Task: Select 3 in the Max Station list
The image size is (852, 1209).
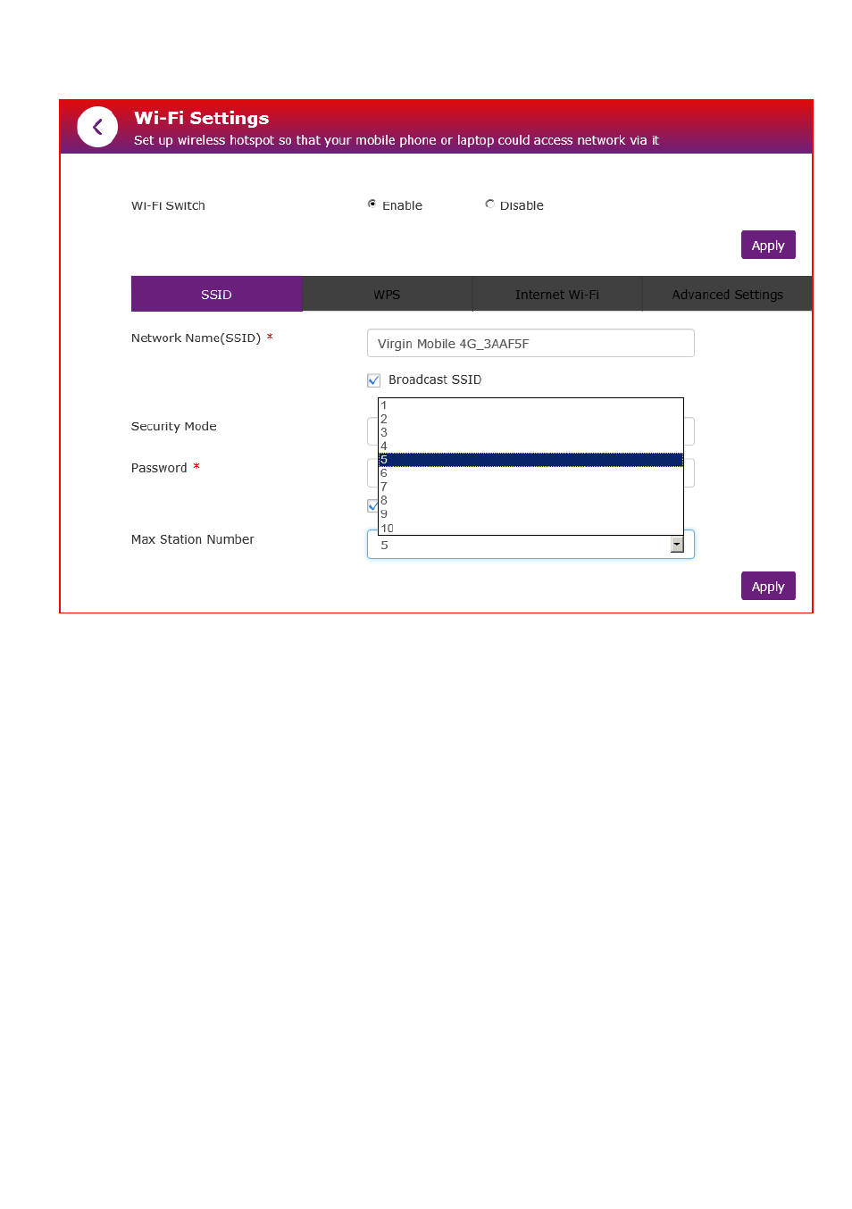Action: coord(530,432)
